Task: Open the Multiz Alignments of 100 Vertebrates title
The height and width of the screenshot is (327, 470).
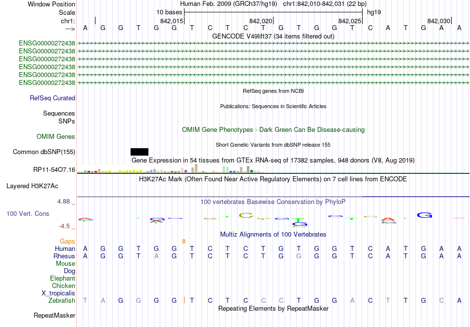Action: pyautogui.click(x=273, y=234)
